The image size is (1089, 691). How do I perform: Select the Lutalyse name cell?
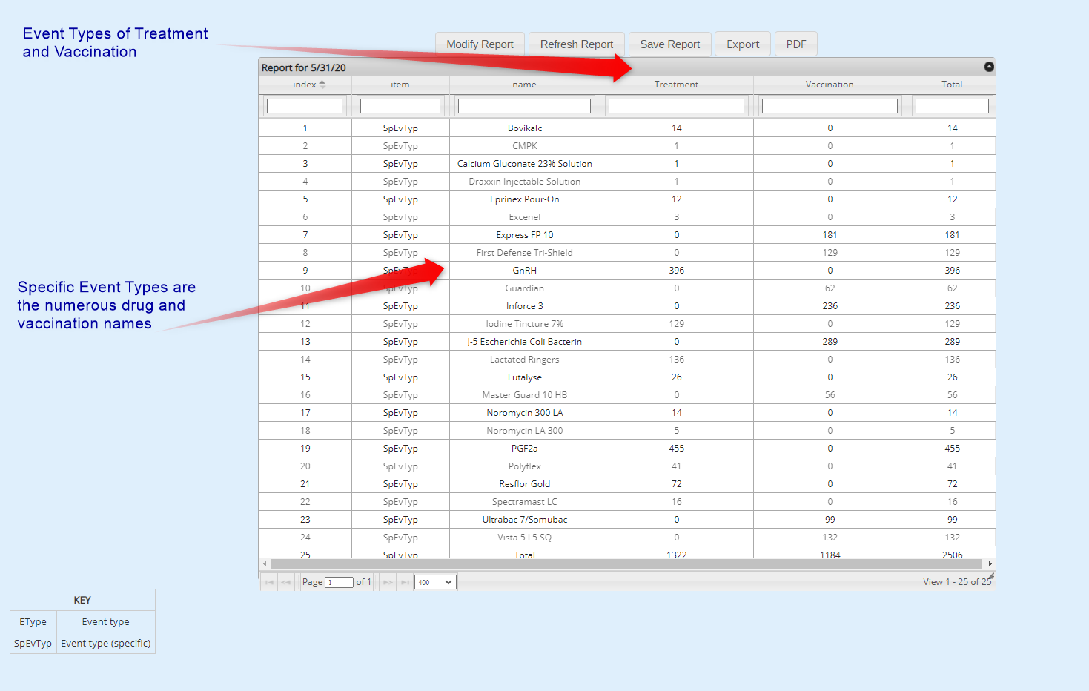point(525,377)
